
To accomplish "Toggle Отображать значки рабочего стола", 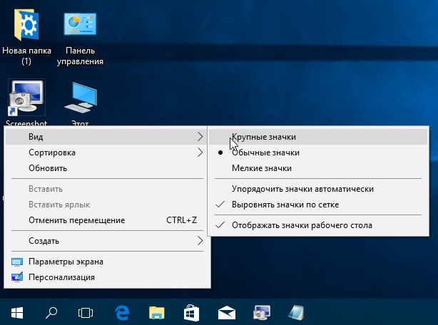I will point(318,225).
